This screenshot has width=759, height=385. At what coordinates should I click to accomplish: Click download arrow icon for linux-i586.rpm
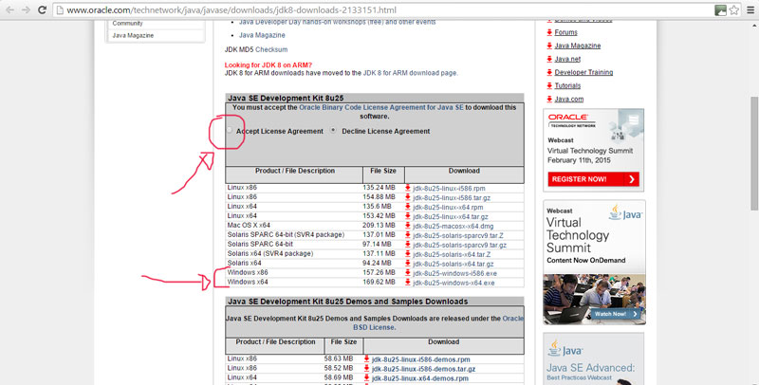[x=408, y=188]
